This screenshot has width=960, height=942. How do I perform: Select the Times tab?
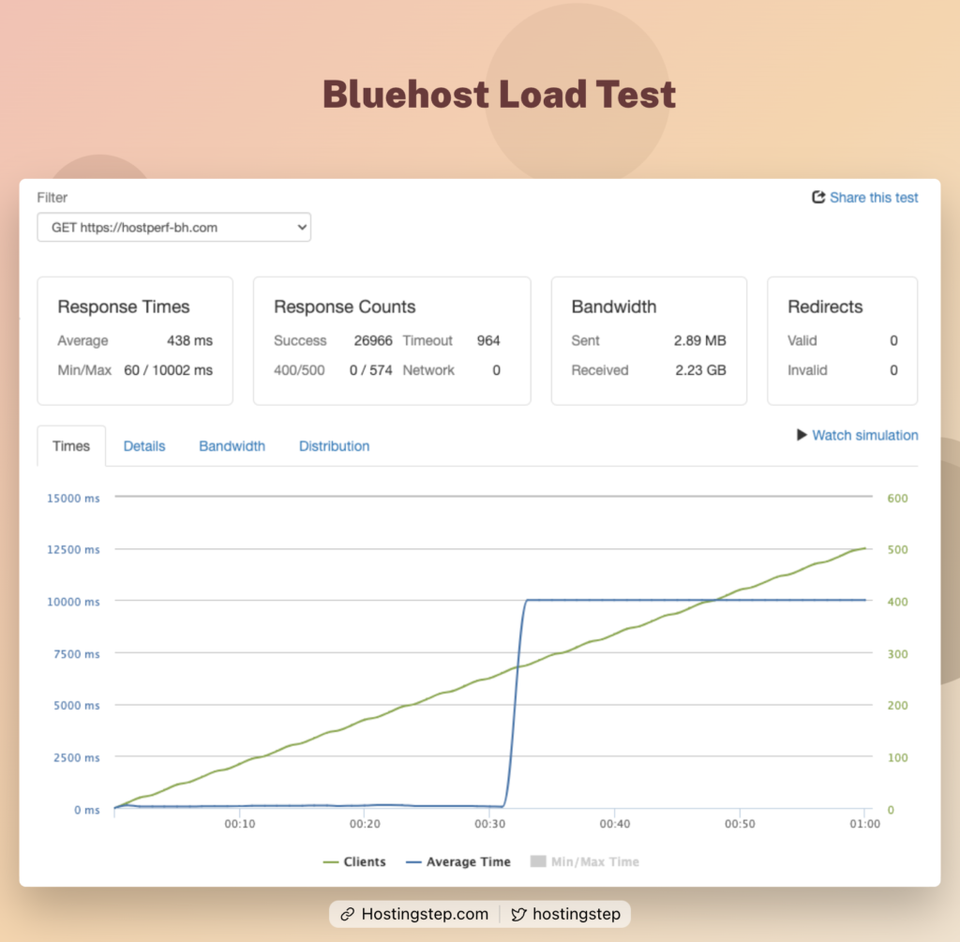71,446
